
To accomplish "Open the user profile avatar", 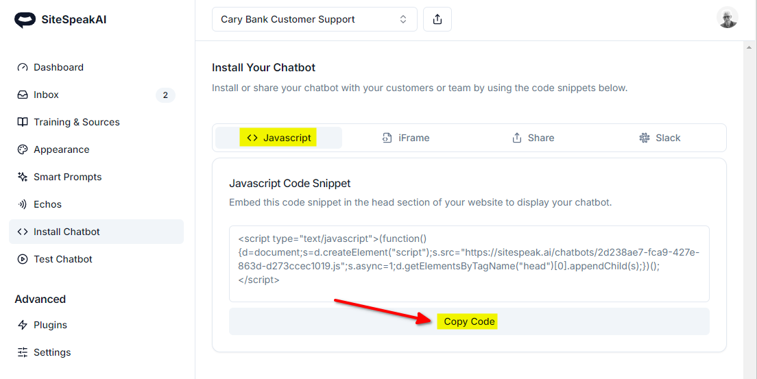I will [x=728, y=19].
